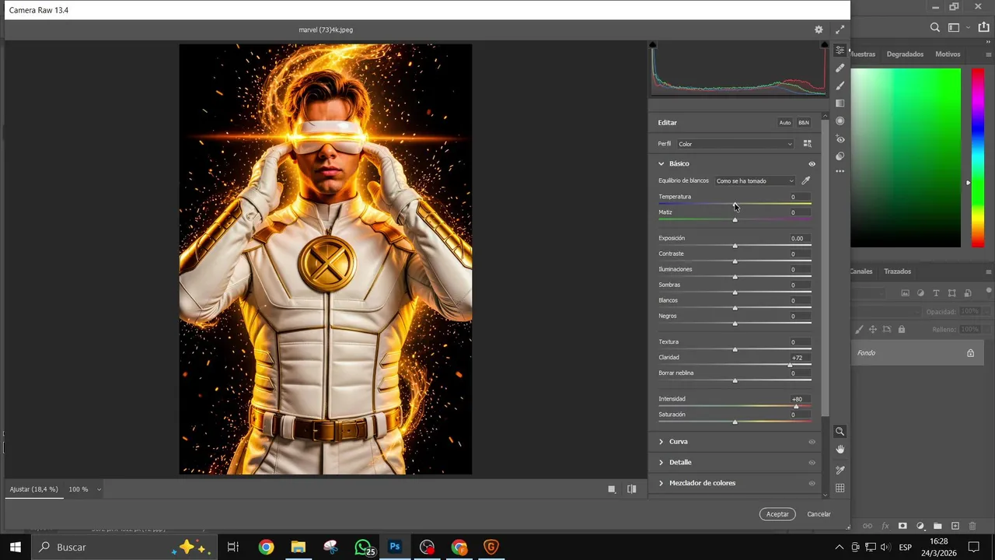This screenshot has height=560, width=995.
Task: Click the Intensidad slider handle
Action: pos(796,406)
